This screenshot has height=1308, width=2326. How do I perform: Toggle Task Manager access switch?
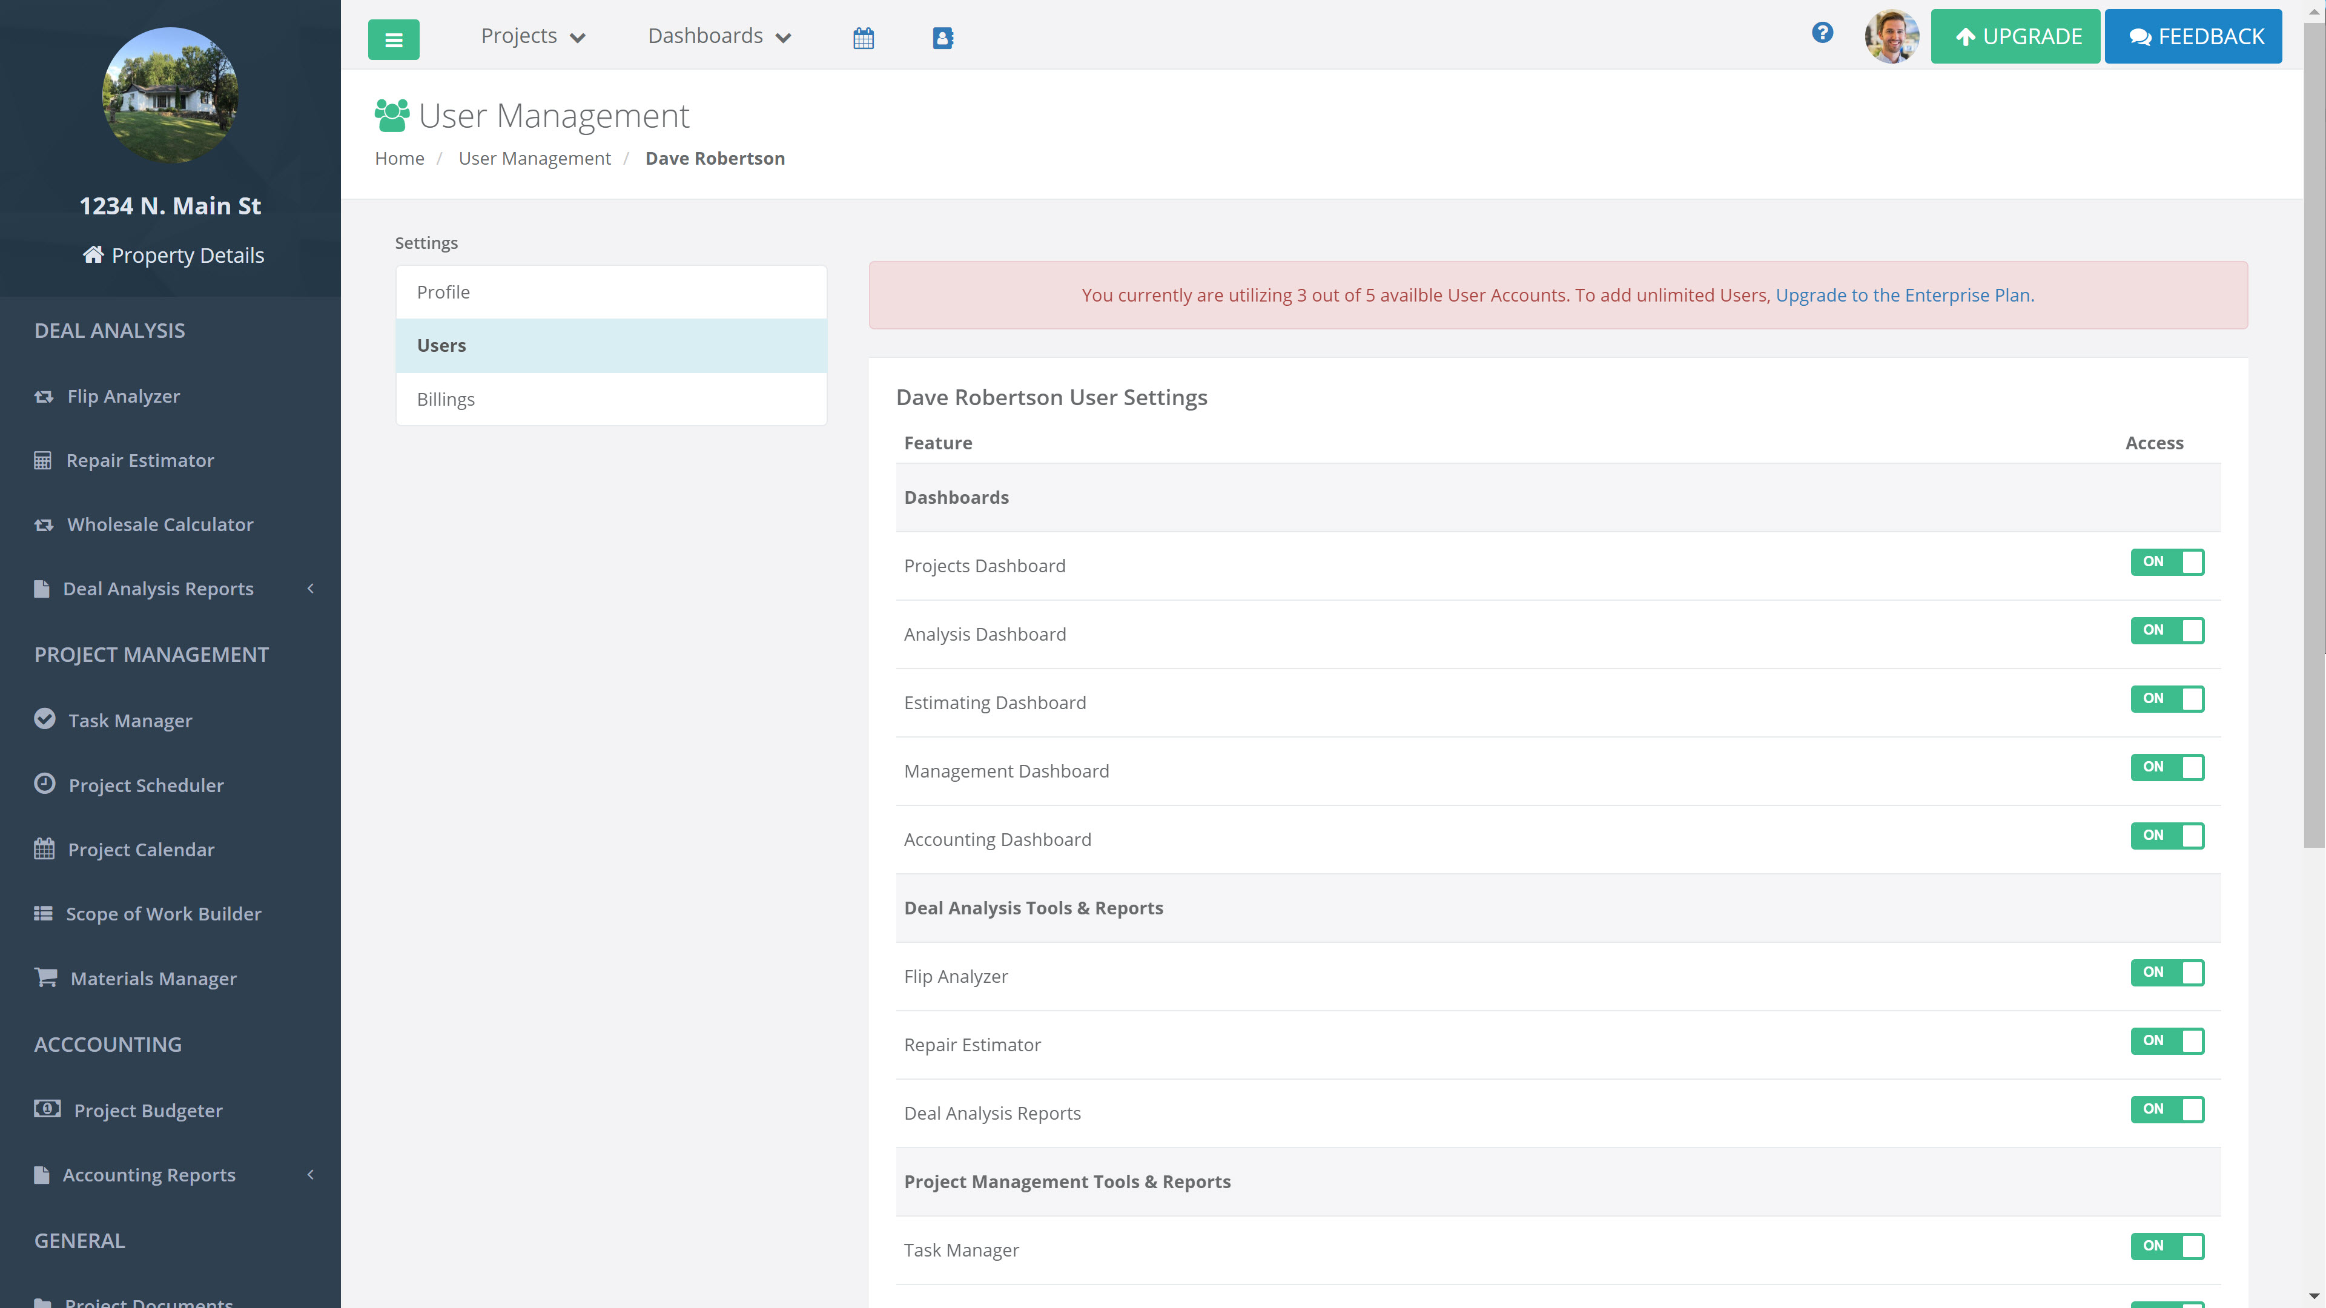click(x=2167, y=1246)
